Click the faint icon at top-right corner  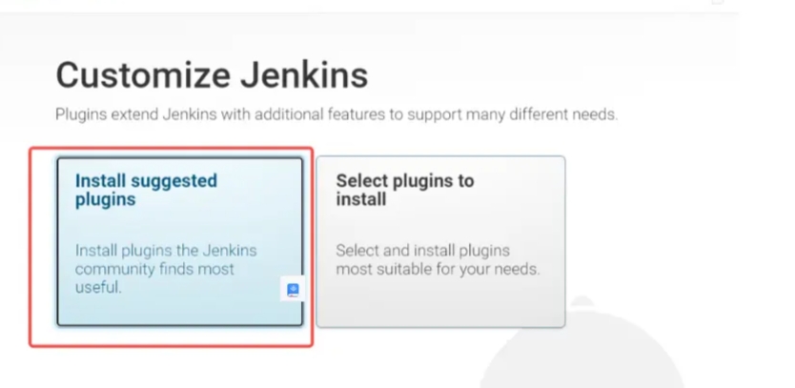click(x=718, y=2)
